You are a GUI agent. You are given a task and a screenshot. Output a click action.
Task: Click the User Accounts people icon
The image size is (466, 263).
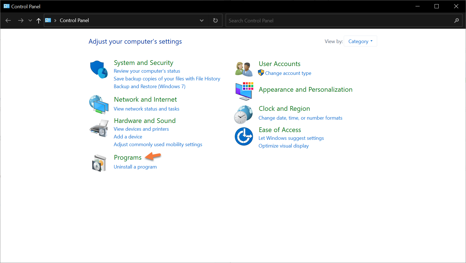(x=244, y=69)
